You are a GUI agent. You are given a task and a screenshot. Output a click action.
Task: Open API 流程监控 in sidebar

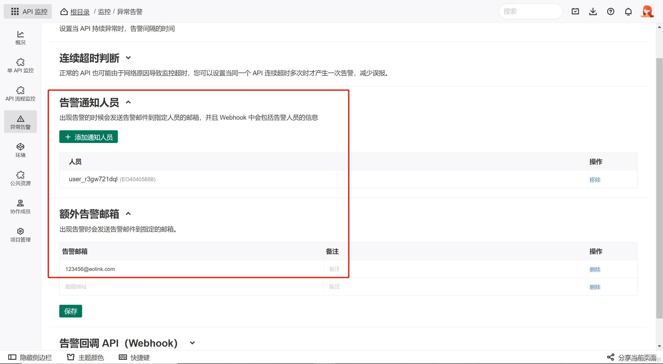point(20,94)
